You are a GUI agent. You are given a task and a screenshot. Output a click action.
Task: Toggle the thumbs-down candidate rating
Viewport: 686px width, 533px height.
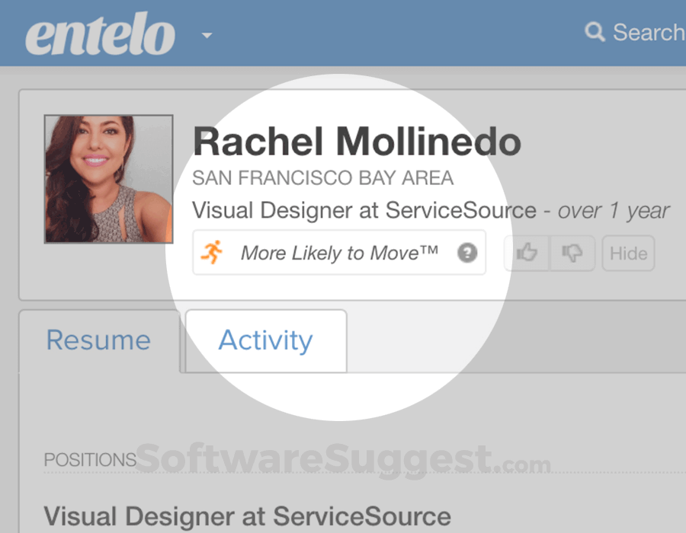(571, 253)
